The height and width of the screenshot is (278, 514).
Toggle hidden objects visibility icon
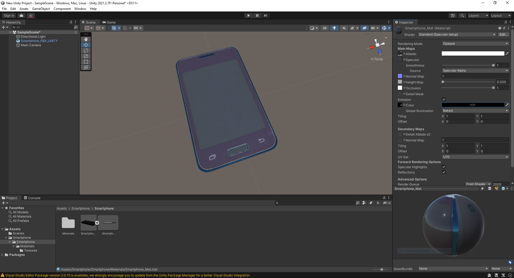pos(364,28)
